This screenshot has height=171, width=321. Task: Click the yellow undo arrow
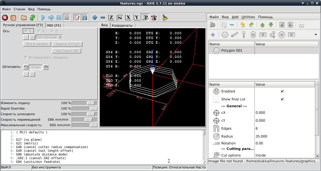click(242, 25)
